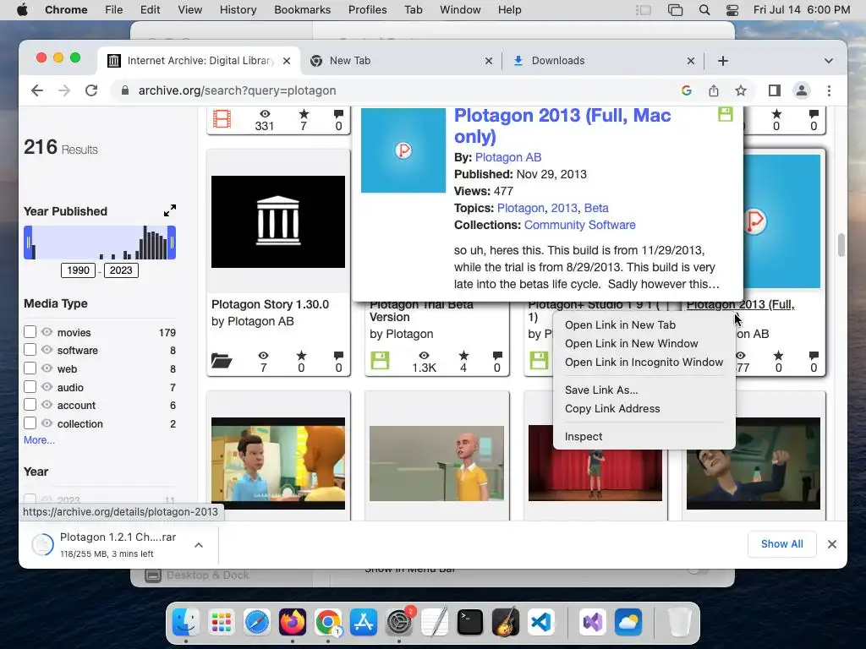Click the film icon on the top card

click(222, 118)
